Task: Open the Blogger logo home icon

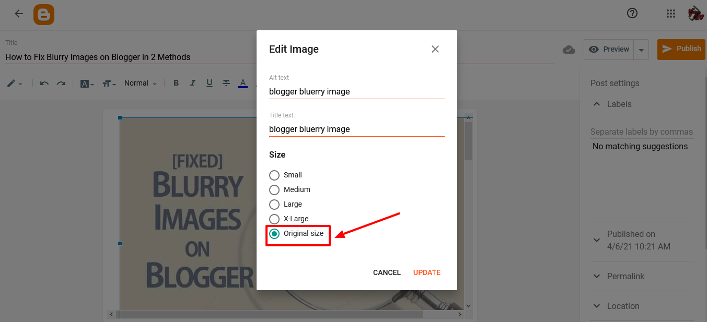Action: 44,14
